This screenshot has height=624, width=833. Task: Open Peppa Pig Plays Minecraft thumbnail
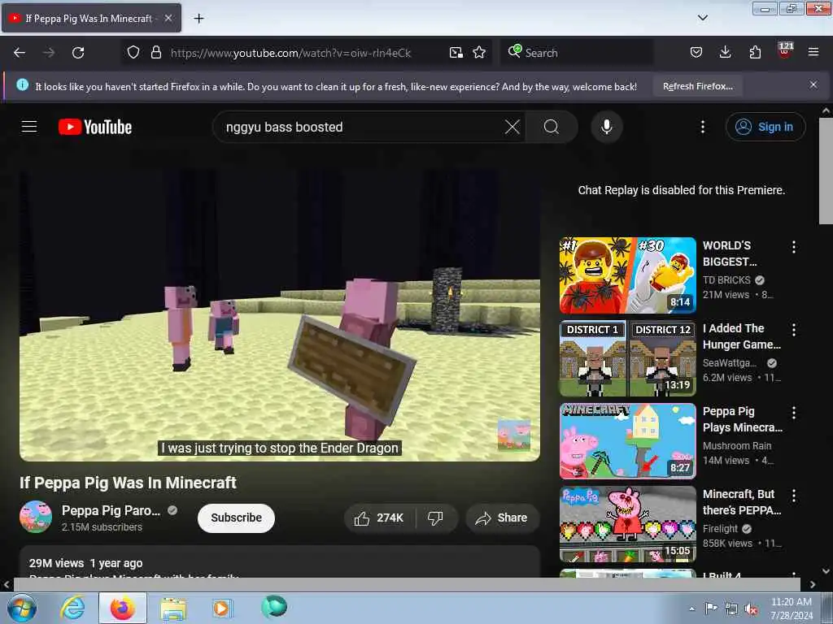[x=627, y=441]
